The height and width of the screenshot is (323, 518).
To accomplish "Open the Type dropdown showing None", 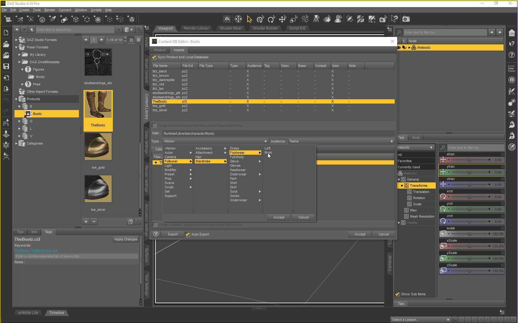I will coord(215,141).
